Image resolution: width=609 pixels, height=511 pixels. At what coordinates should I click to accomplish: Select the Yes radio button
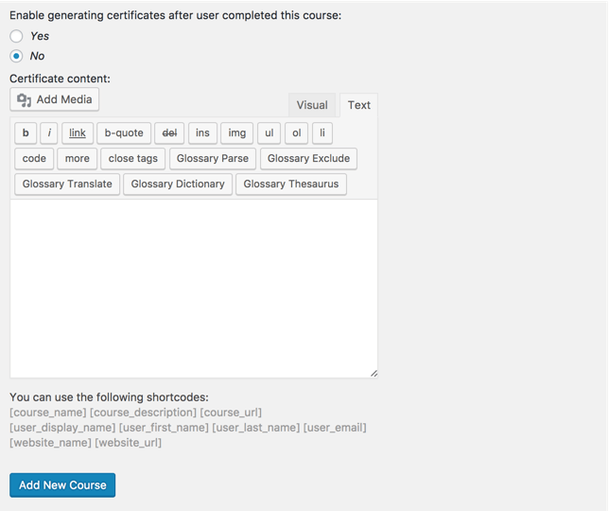pyautogui.click(x=16, y=36)
